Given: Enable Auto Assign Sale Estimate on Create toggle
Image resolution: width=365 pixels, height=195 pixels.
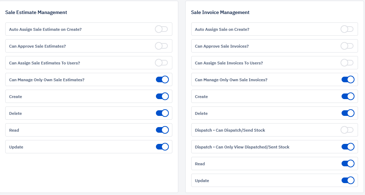Looking at the screenshot, I should pos(161,29).
